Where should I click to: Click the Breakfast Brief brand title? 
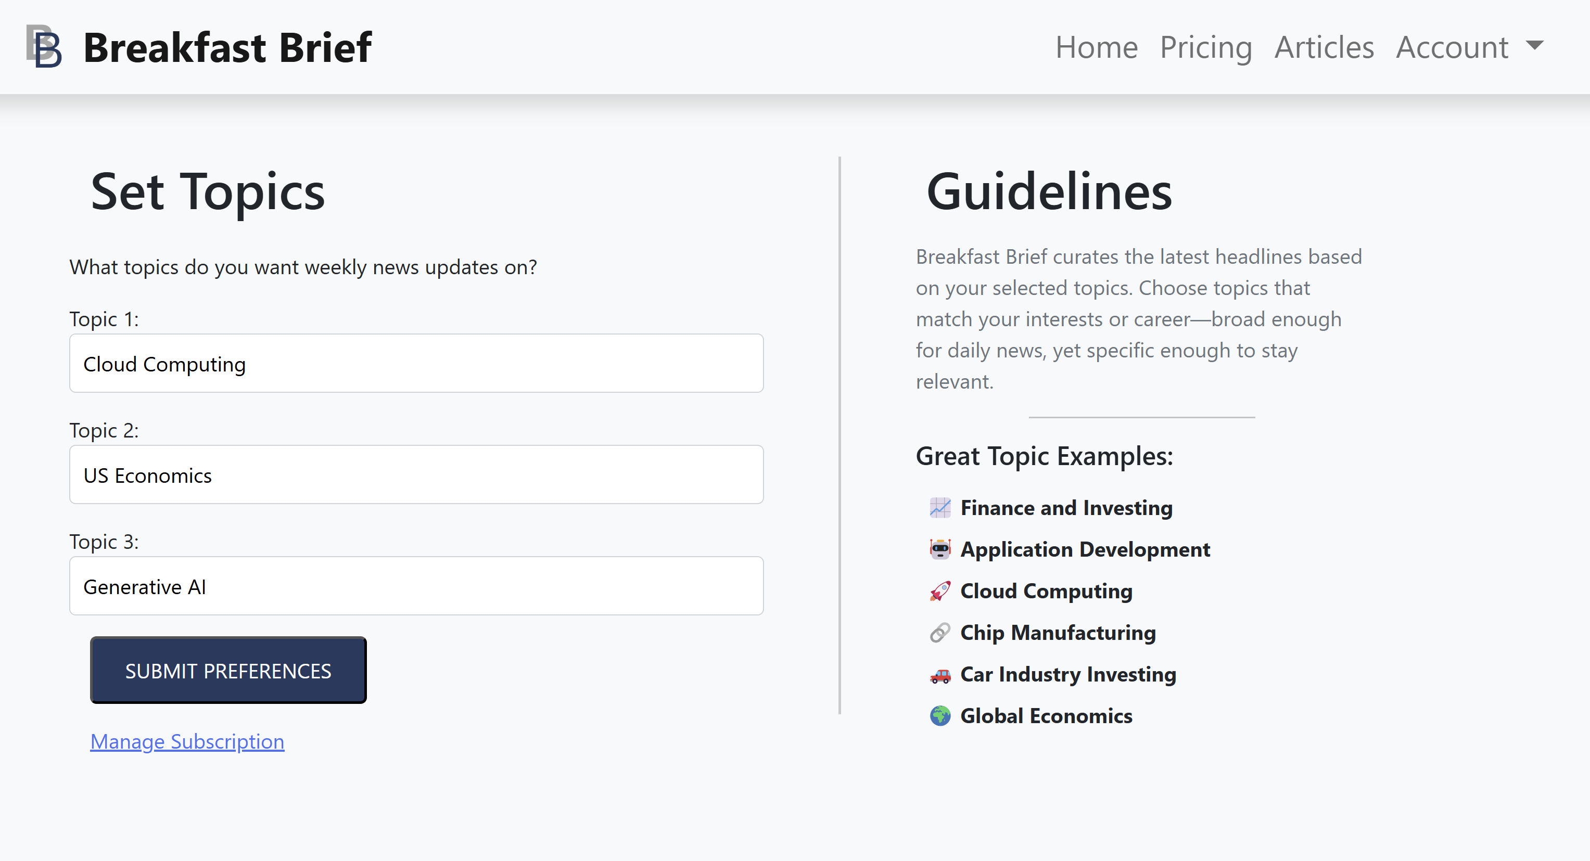click(227, 47)
